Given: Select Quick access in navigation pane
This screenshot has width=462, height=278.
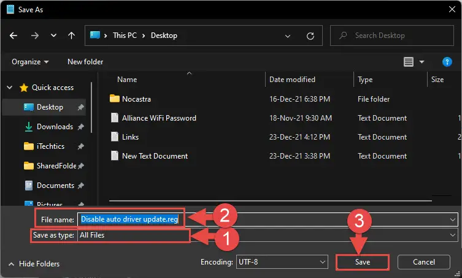Looking at the screenshot, I should click(53, 88).
